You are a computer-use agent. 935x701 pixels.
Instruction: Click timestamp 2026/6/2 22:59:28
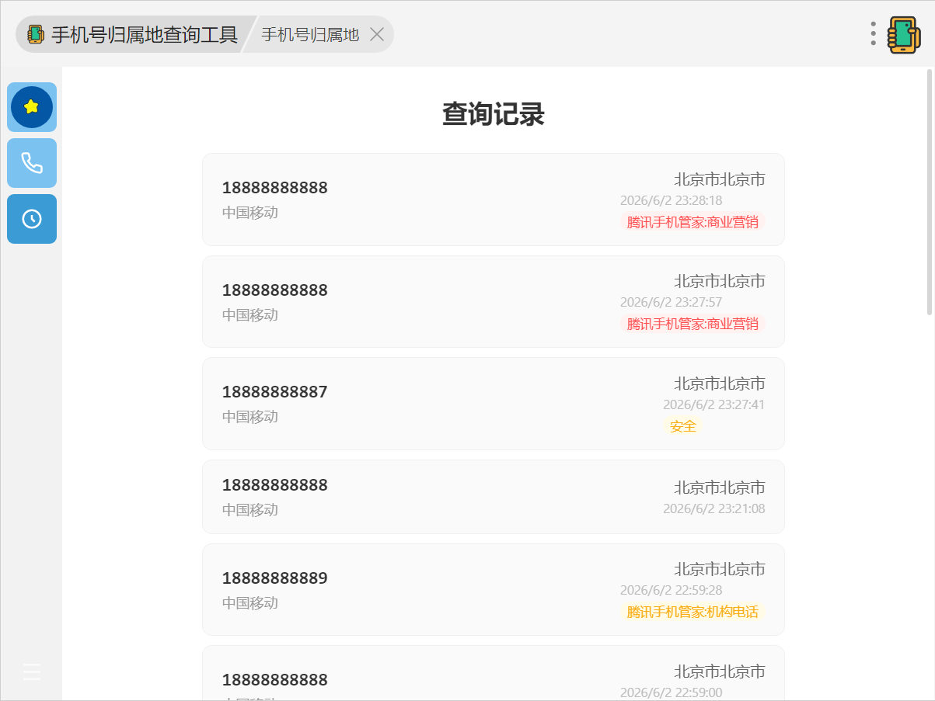[672, 591]
